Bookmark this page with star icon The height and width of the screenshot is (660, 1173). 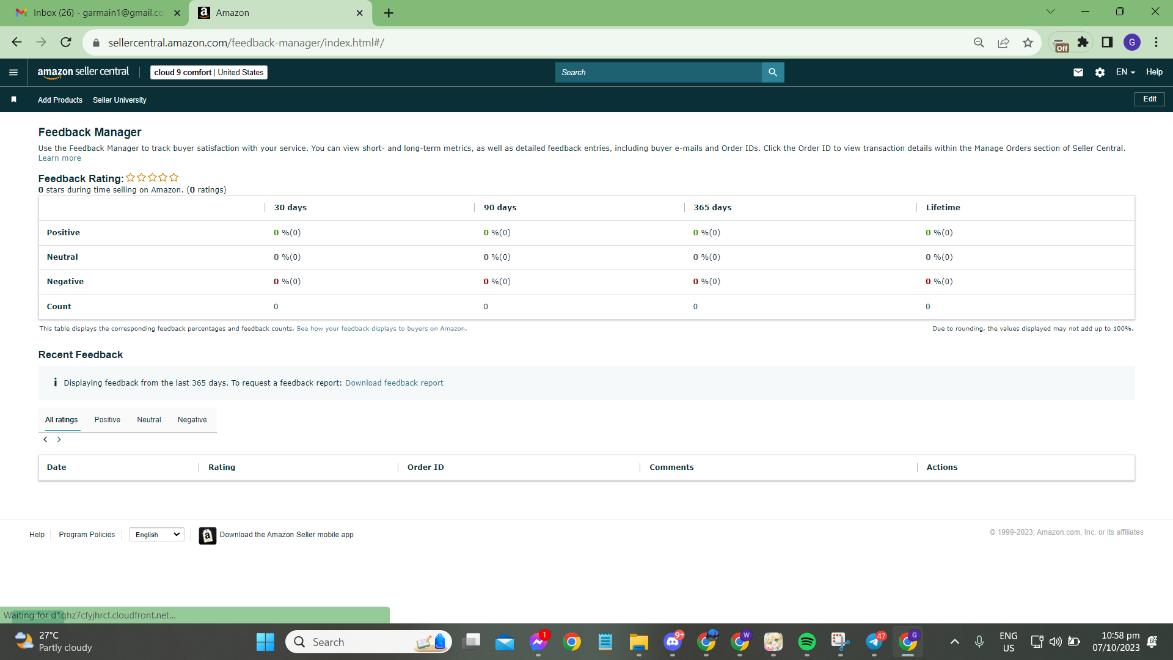[x=1028, y=42]
